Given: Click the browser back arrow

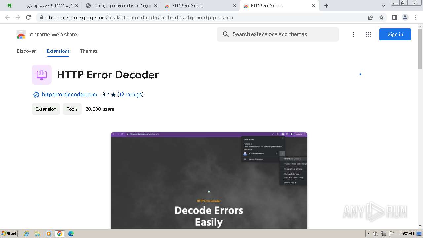Looking at the screenshot, I should pos(7,17).
